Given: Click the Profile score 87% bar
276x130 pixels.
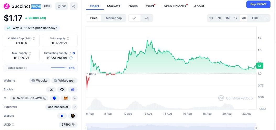Looking at the screenshot, I should (59, 68).
